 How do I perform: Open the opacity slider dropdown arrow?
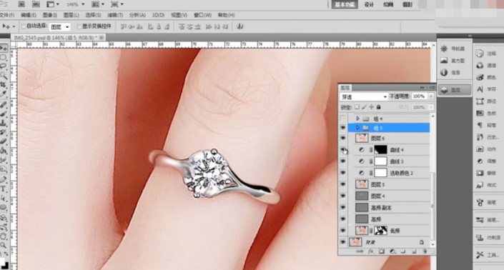[x=431, y=96]
